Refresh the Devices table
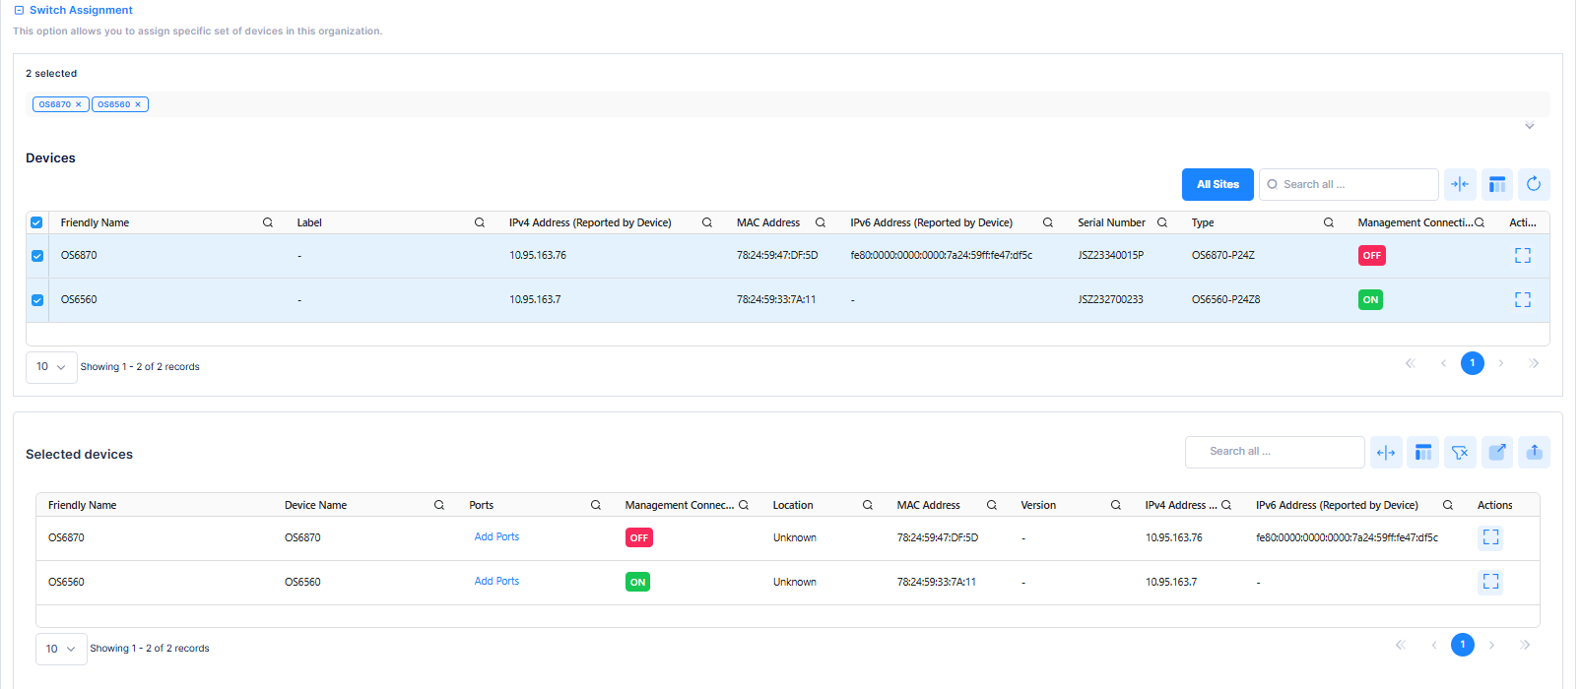 click(1533, 184)
